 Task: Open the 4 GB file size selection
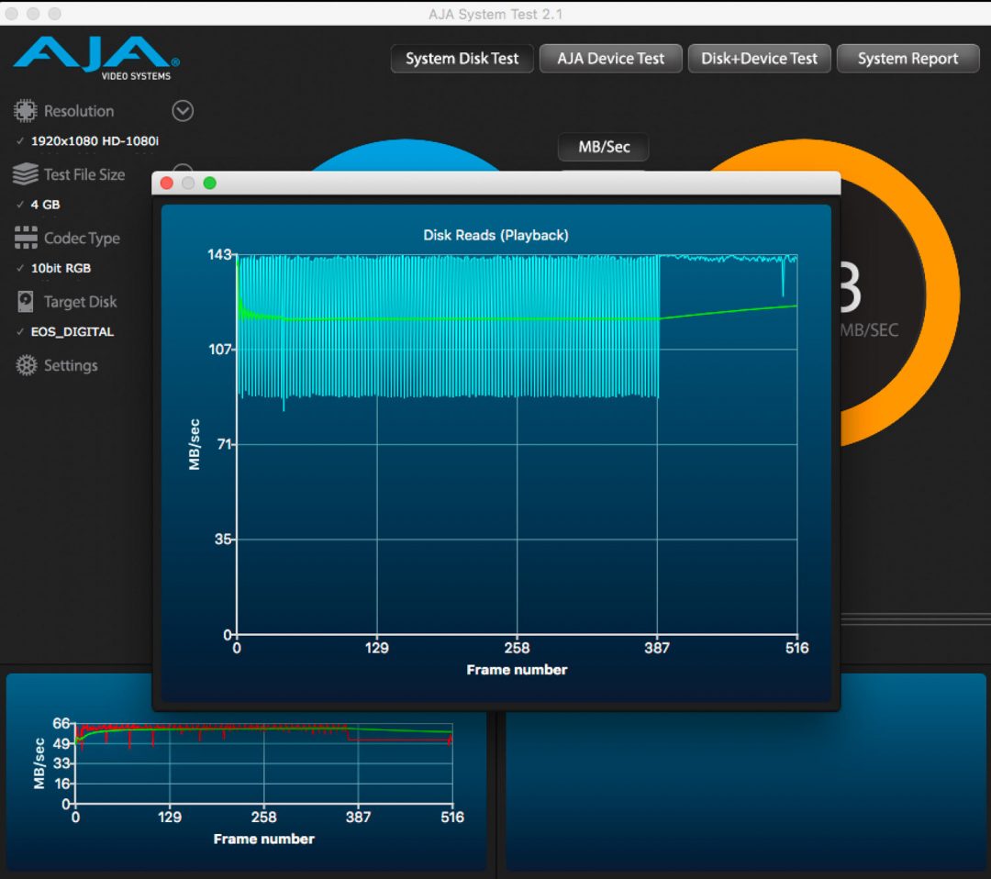coord(45,206)
